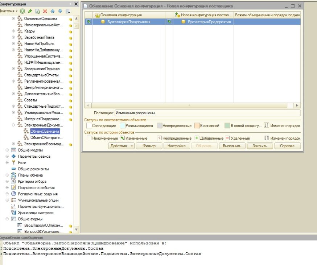Image resolution: width=317 pixels, height=265 pixels.
Task: Collapse the Общие формы branch
Action: (7, 219)
